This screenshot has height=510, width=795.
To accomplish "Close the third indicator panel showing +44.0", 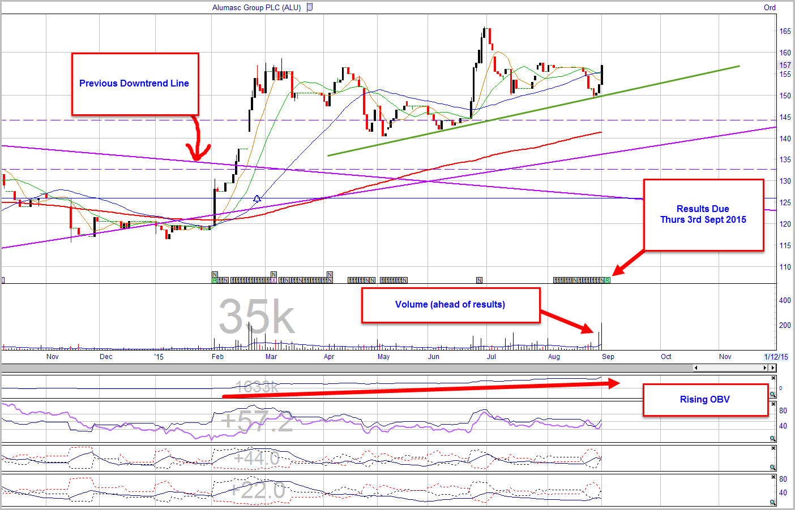I will click(773, 448).
